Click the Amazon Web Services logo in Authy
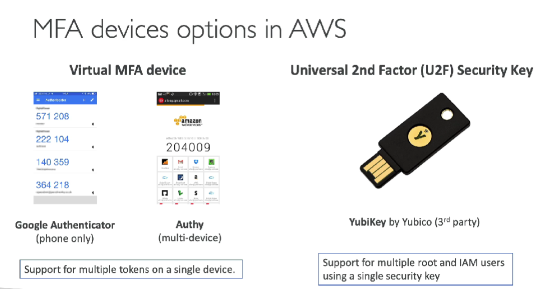Screen dimensions: 558x289 [x=188, y=122]
